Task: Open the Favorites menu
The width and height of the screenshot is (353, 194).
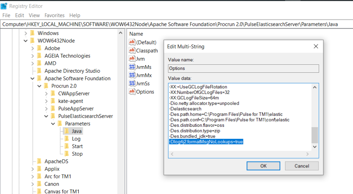Action: click(x=54, y=16)
